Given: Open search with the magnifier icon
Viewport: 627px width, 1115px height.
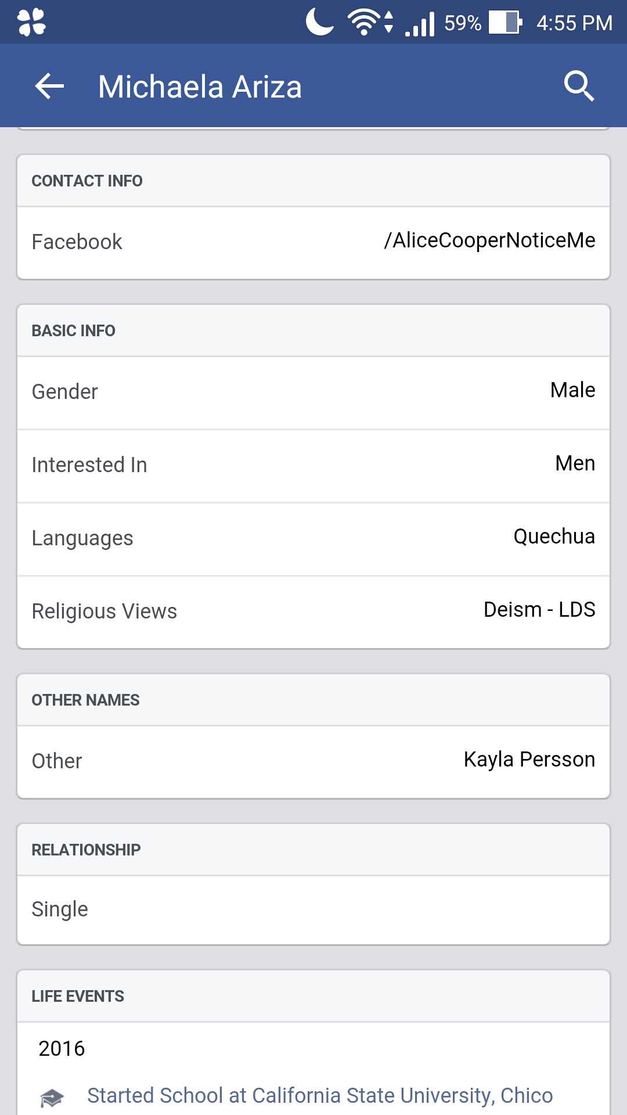Looking at the screenshot, I should point(579,87).
